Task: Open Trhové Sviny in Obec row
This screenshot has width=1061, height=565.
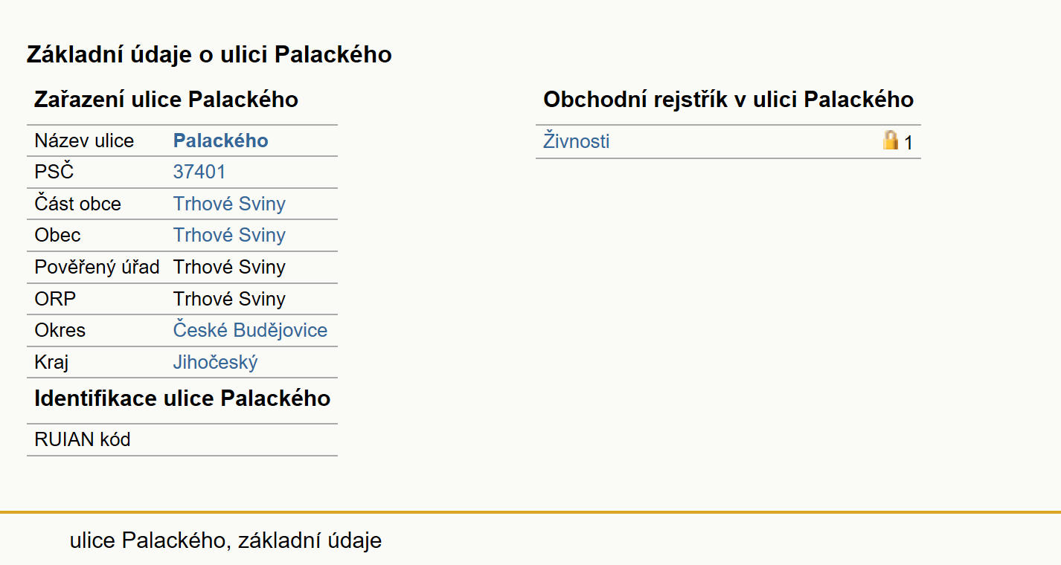Action: [229, 236]
